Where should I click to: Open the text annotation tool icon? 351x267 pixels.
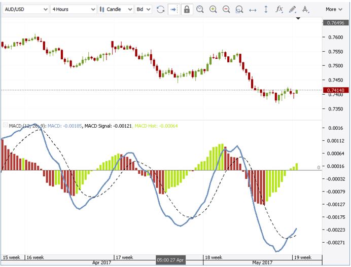pos(305,10)
